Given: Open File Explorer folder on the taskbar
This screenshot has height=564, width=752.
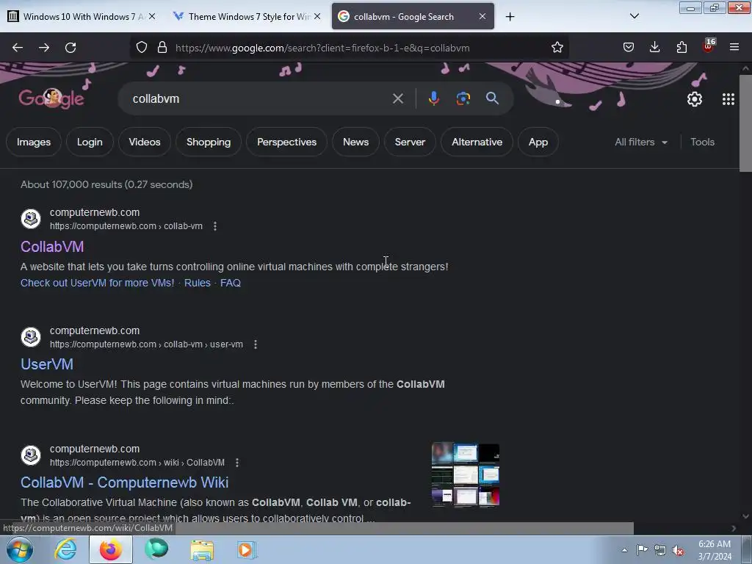Looking at the screenshot, I should point(202,550).
